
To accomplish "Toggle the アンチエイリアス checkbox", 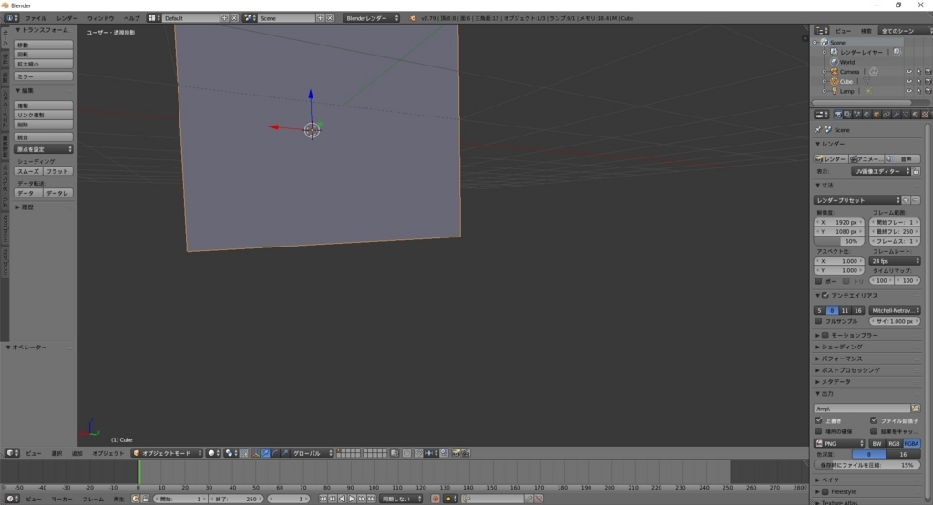I will 825,296.
